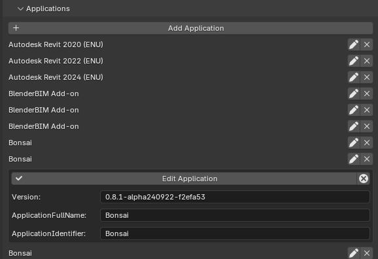Click the Add Application button

coord(191,28)
